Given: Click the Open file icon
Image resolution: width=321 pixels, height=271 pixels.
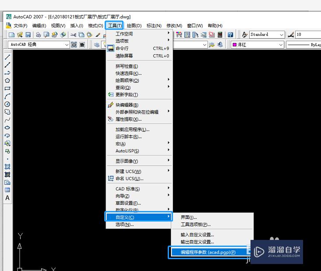Looking at the screenshot, I should tap(20, 35).
